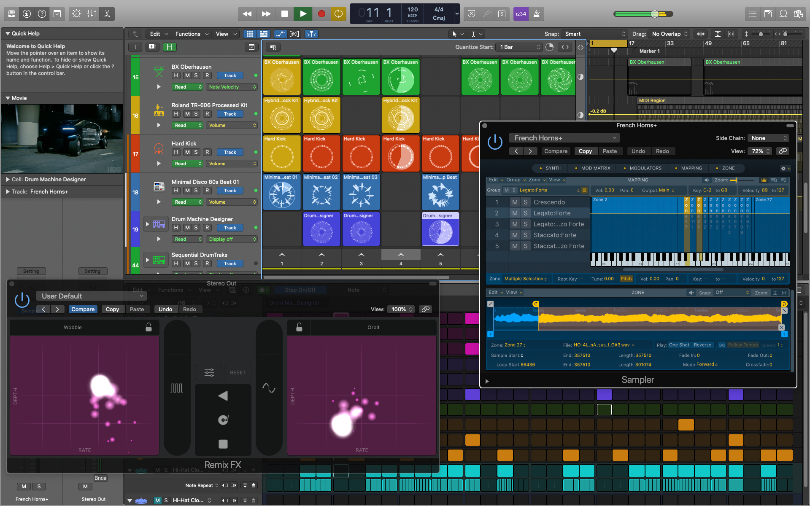The width and height of the screenshot is (810, 506).
Task: Toggle the Wobble pad lock icon
Action: click(x=148, y=327)
